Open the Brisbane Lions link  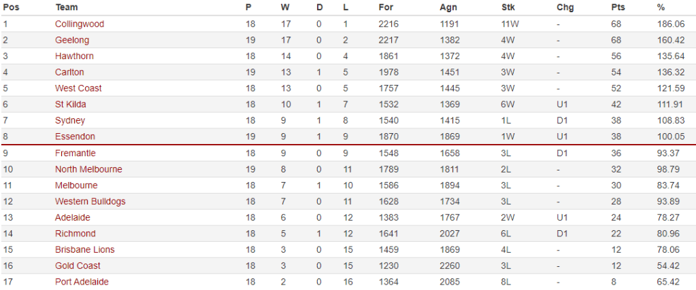coord(84,249)
